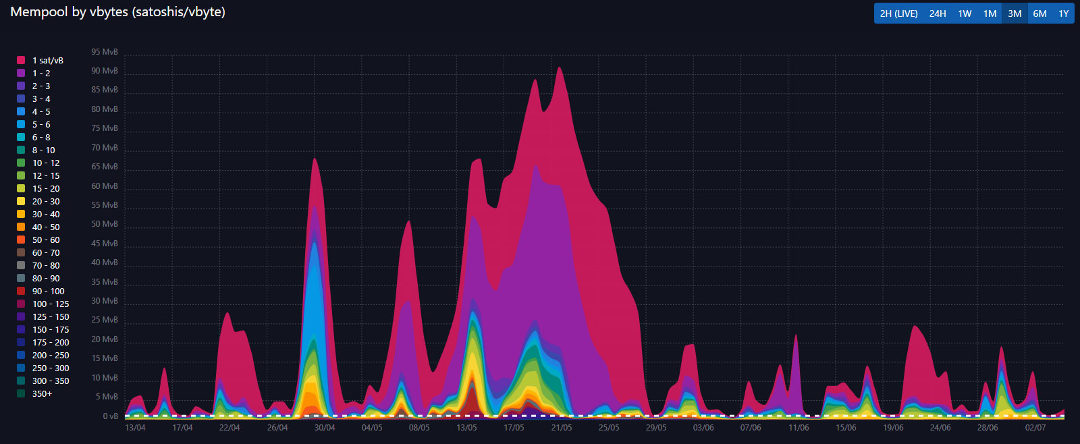This screenshot has height=444, width=1080.
Task: Toggle the 300 - 350 legend swatch
Action: (21, 381)
